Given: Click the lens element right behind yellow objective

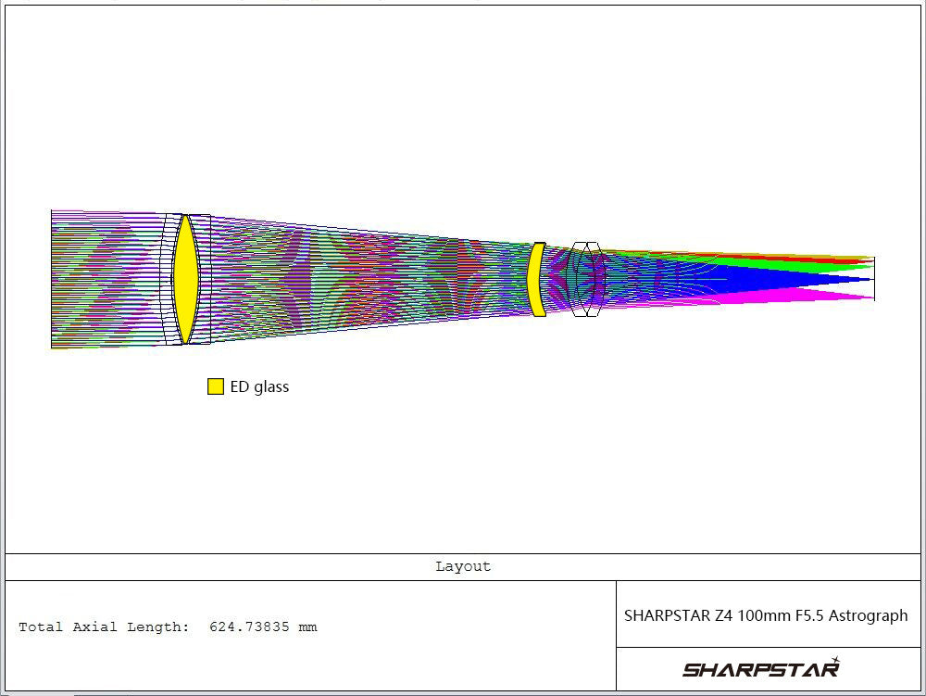Looking at the screenshot, I should click(x=205, y=279).
